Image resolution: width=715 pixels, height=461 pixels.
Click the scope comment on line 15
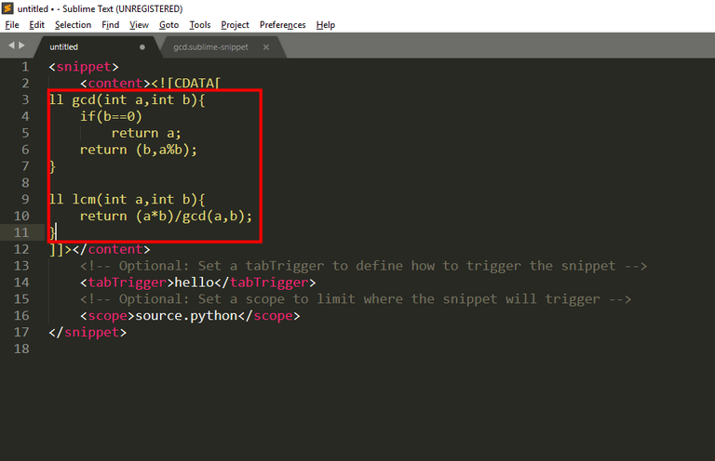coord(356,299)
